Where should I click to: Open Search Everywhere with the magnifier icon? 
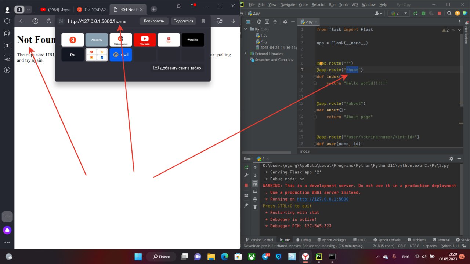tap(449, 13)
